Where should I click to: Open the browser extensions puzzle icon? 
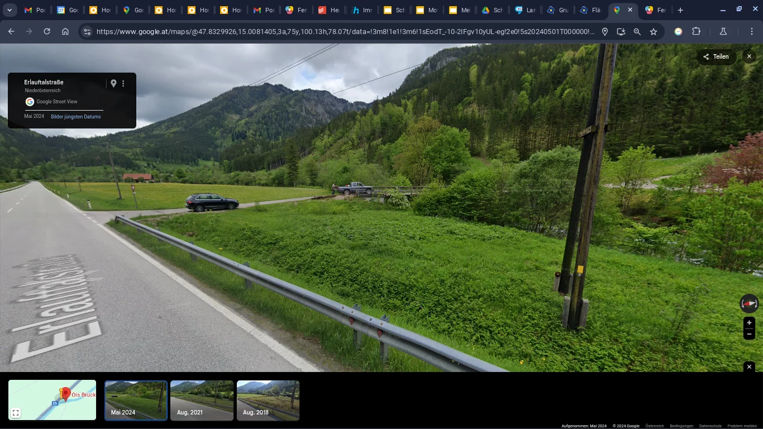click(x=696, y=32)
